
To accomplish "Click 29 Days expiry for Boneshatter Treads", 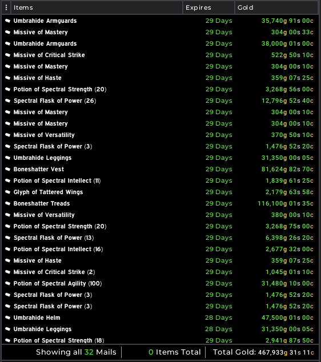I will click(219, 203).
